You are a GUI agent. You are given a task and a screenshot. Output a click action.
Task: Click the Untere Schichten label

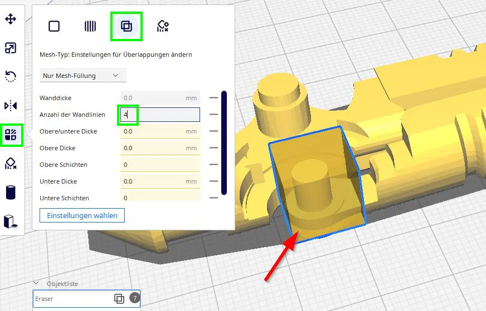pyautogui.click(x=64, y=198)
